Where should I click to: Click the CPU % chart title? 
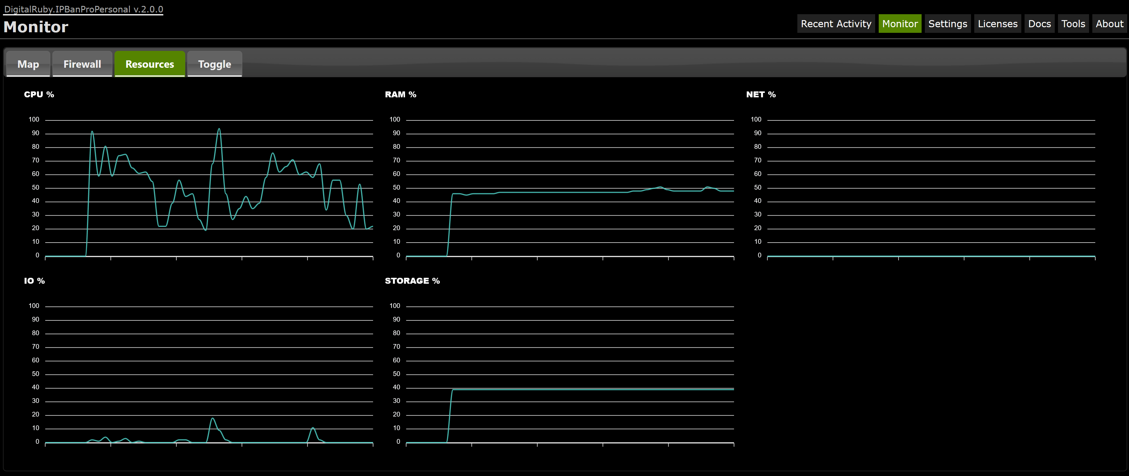(39, 94)
